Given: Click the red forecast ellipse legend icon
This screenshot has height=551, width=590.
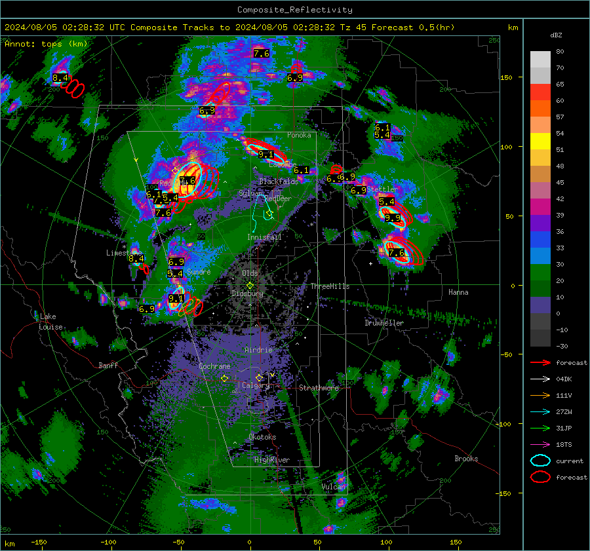Looking at the screenshot, I should tap(540, 477).
